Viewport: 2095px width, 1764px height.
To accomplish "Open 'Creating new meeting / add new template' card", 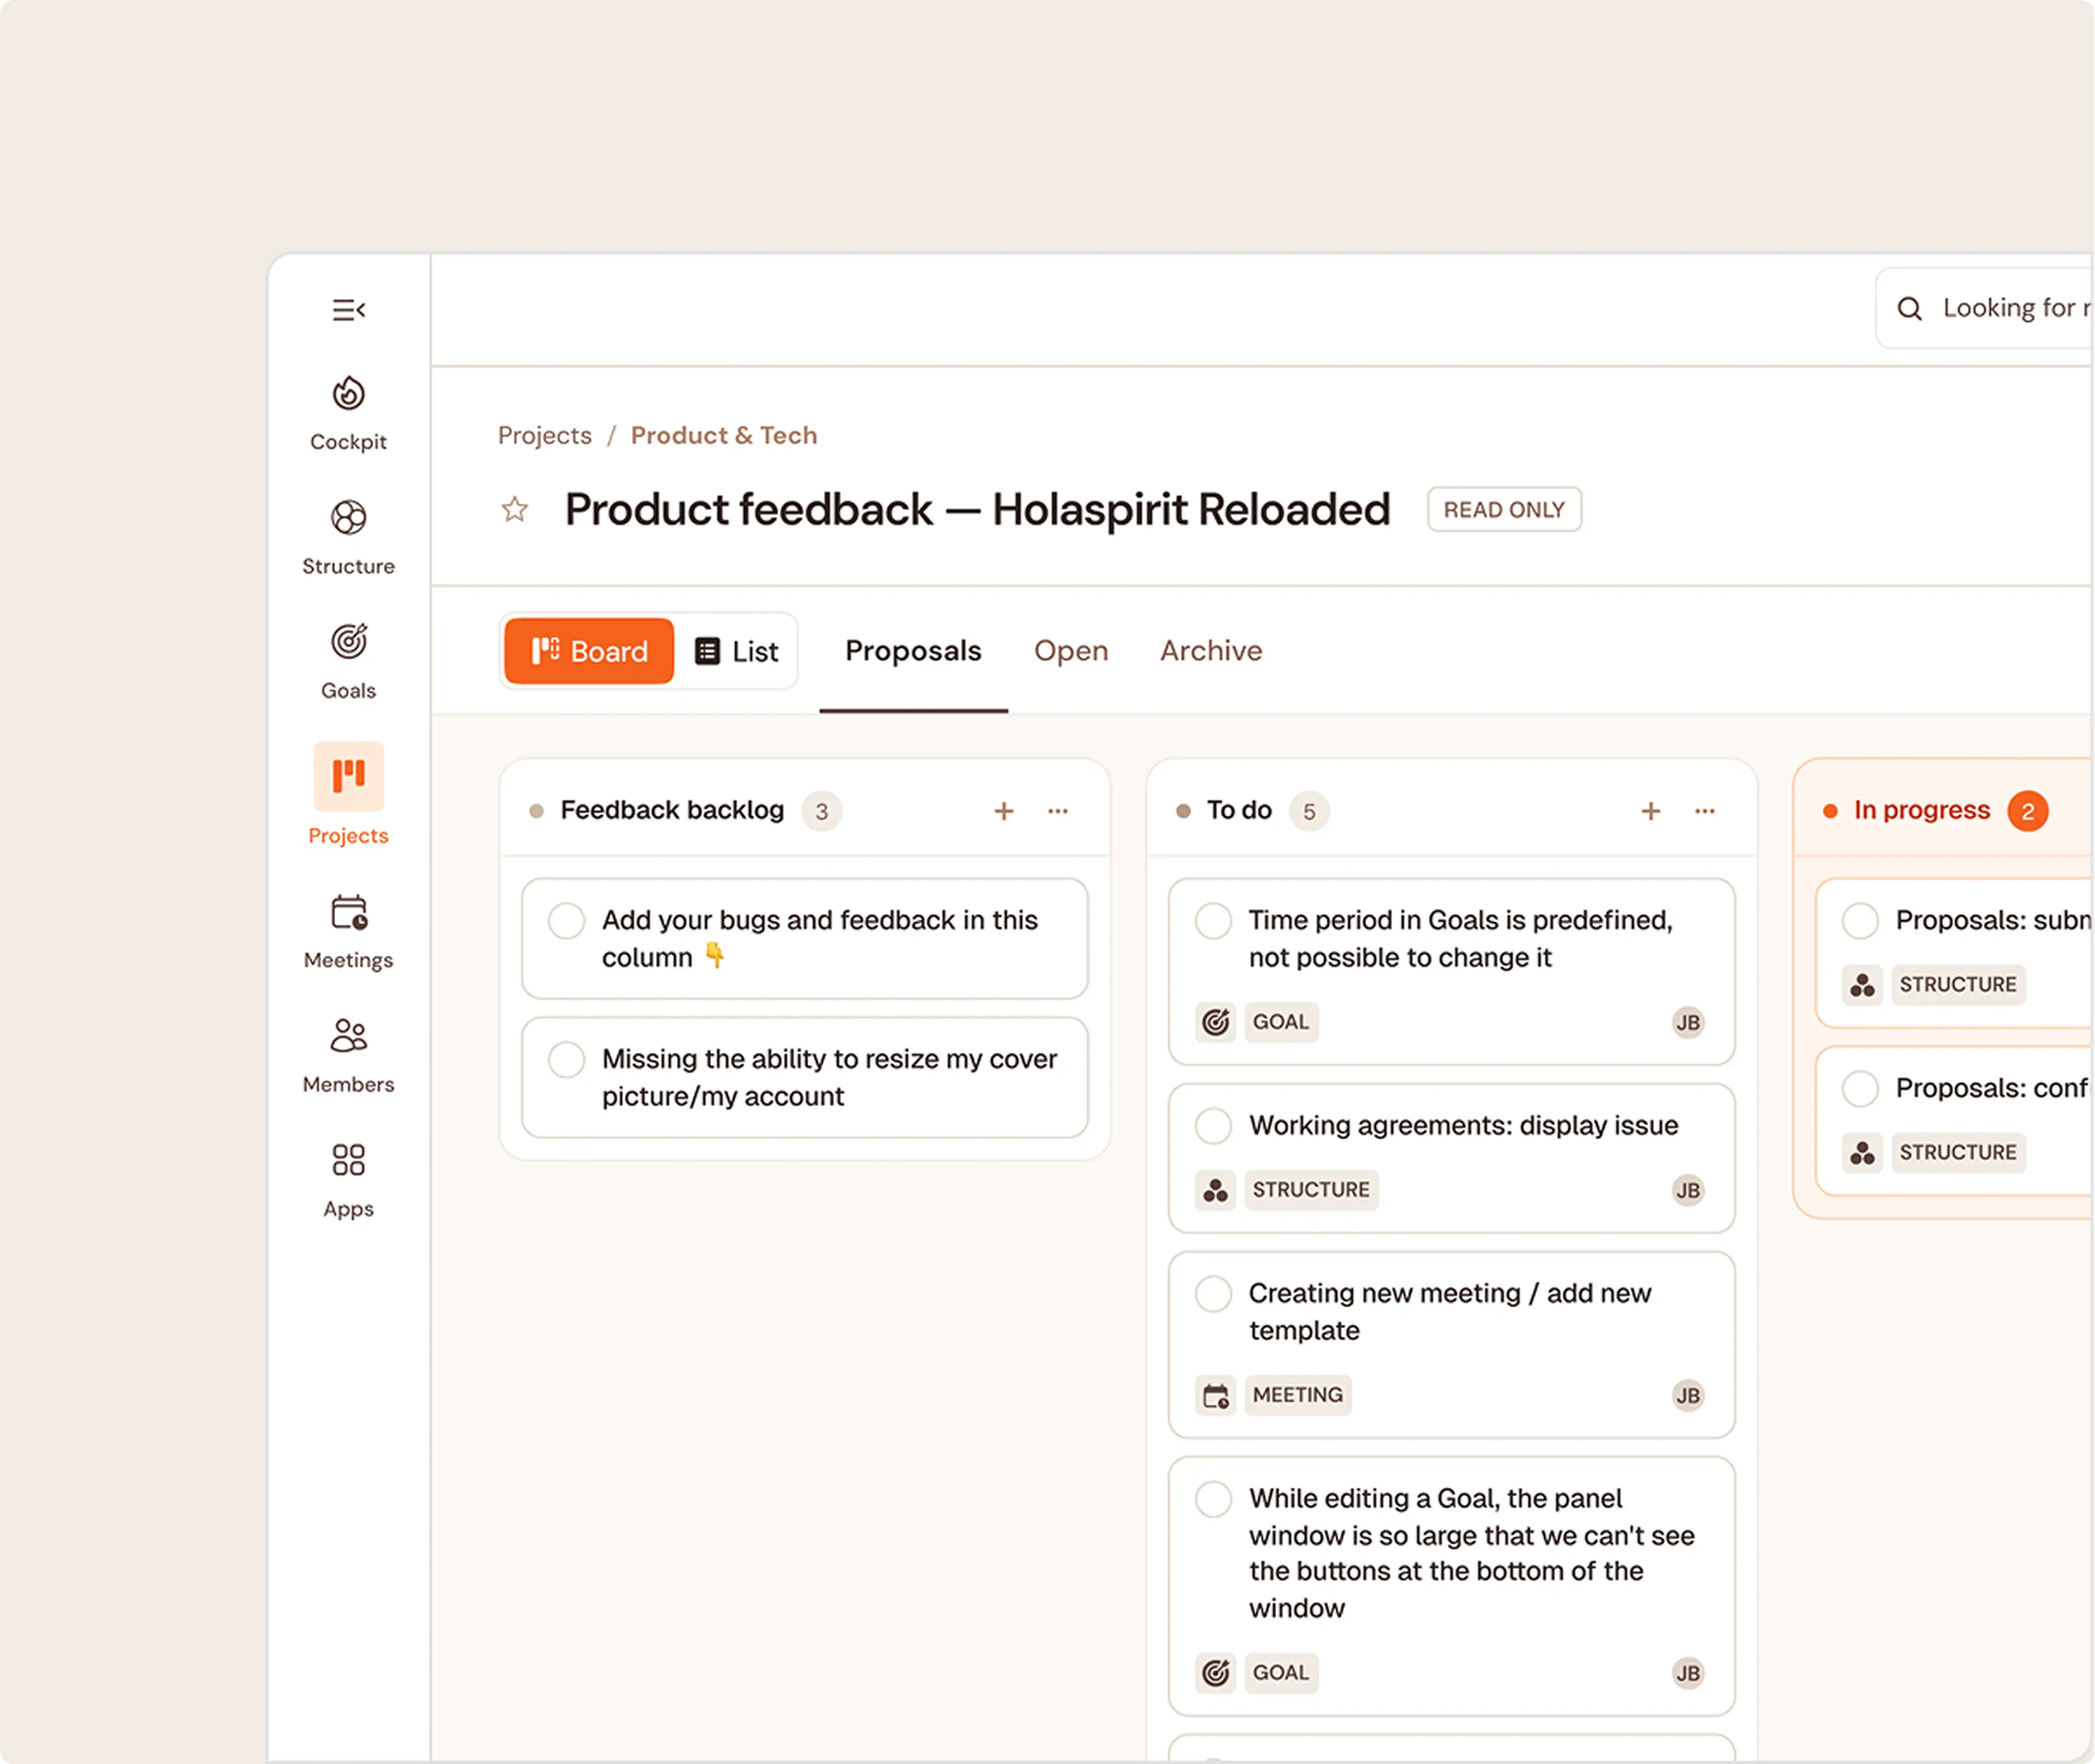I will (x=1452, y=1345).
